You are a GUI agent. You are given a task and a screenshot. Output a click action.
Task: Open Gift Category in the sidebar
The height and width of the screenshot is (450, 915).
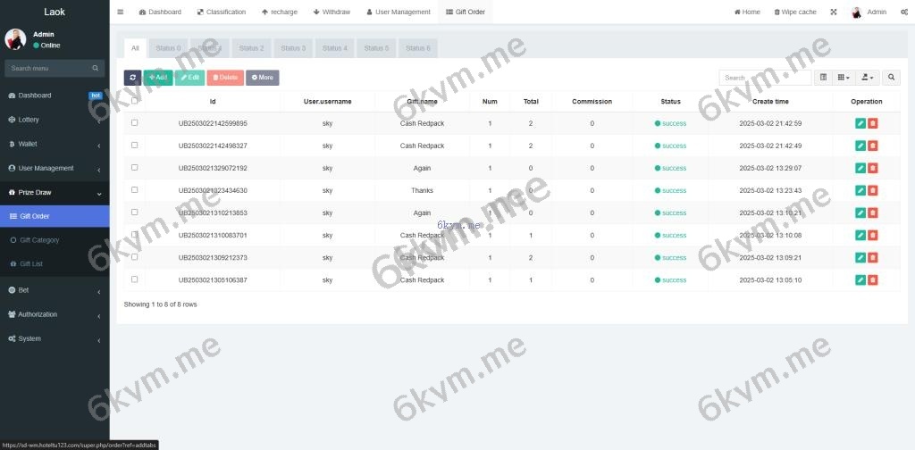coord(39,240)
